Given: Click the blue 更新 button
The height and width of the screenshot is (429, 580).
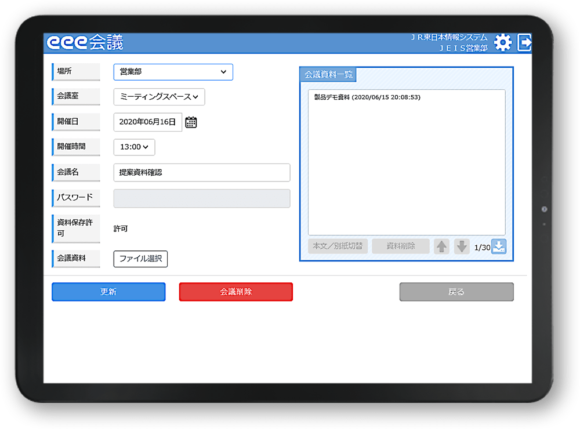Looking at the screenshot, I should (x=108, y=292).
